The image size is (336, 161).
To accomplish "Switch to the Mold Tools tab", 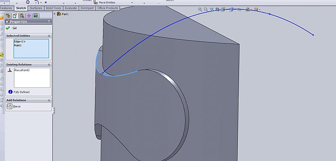I will [x=53, y=8].
